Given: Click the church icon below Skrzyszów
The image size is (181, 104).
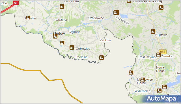Looking at the screenshot, I should point(62,6).
